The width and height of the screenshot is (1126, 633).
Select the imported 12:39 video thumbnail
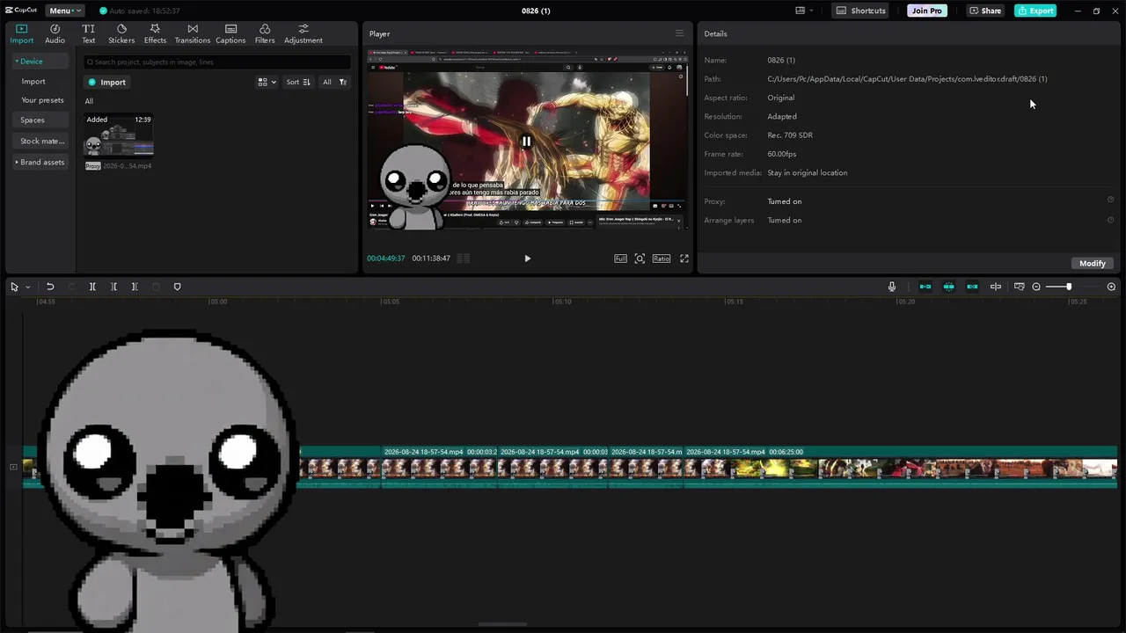point(119,135)
